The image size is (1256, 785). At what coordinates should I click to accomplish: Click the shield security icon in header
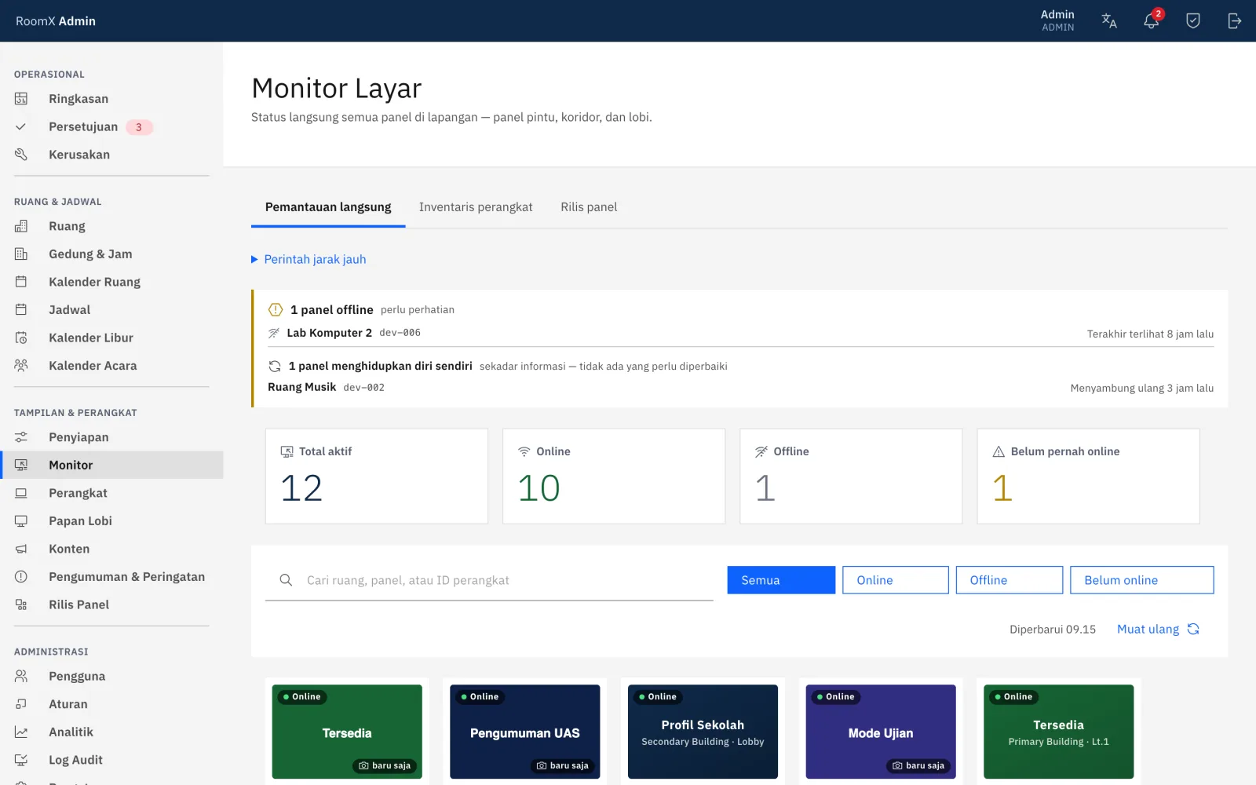[1193, 21]
